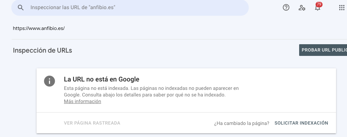Image resolution: width=347 pixels, height=137 pixels.
Task: Click the magnifier search icon
Action: [20, 8]
